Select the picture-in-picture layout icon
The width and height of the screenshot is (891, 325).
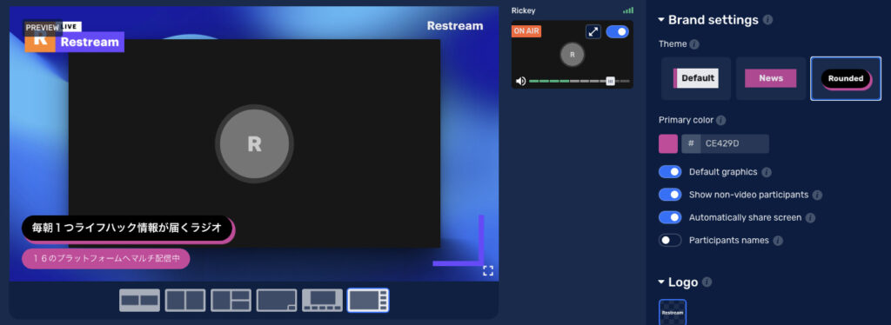tap(277, 300)
